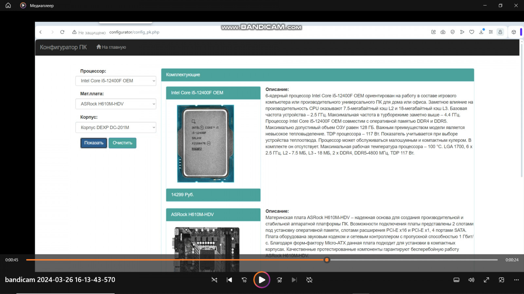Click the 'Конфигуратор ПК' brand title

pos(63,47)
